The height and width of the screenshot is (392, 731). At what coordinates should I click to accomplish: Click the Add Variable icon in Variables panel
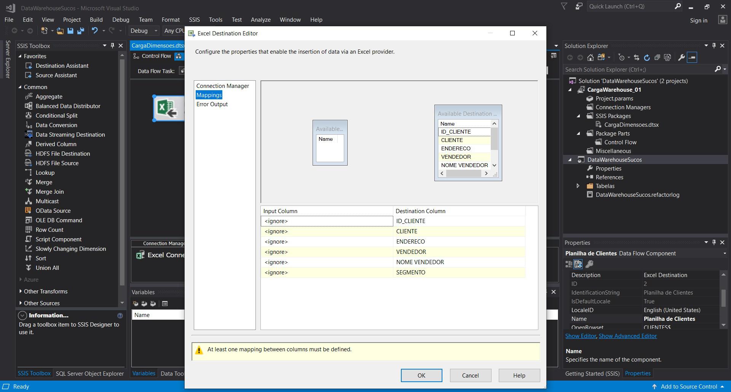point(136,304)
